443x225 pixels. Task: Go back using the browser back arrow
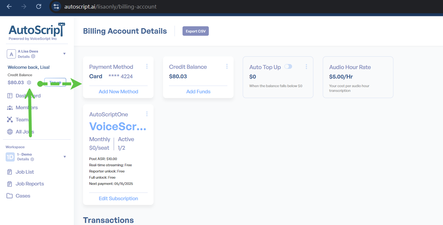coord(9,6)
